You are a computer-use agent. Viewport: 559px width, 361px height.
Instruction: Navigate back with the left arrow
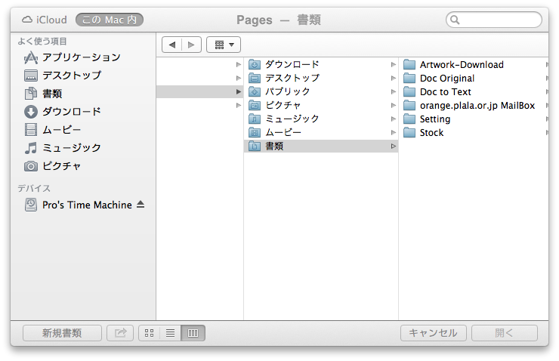pyautogui.click(x=172, y=45)
